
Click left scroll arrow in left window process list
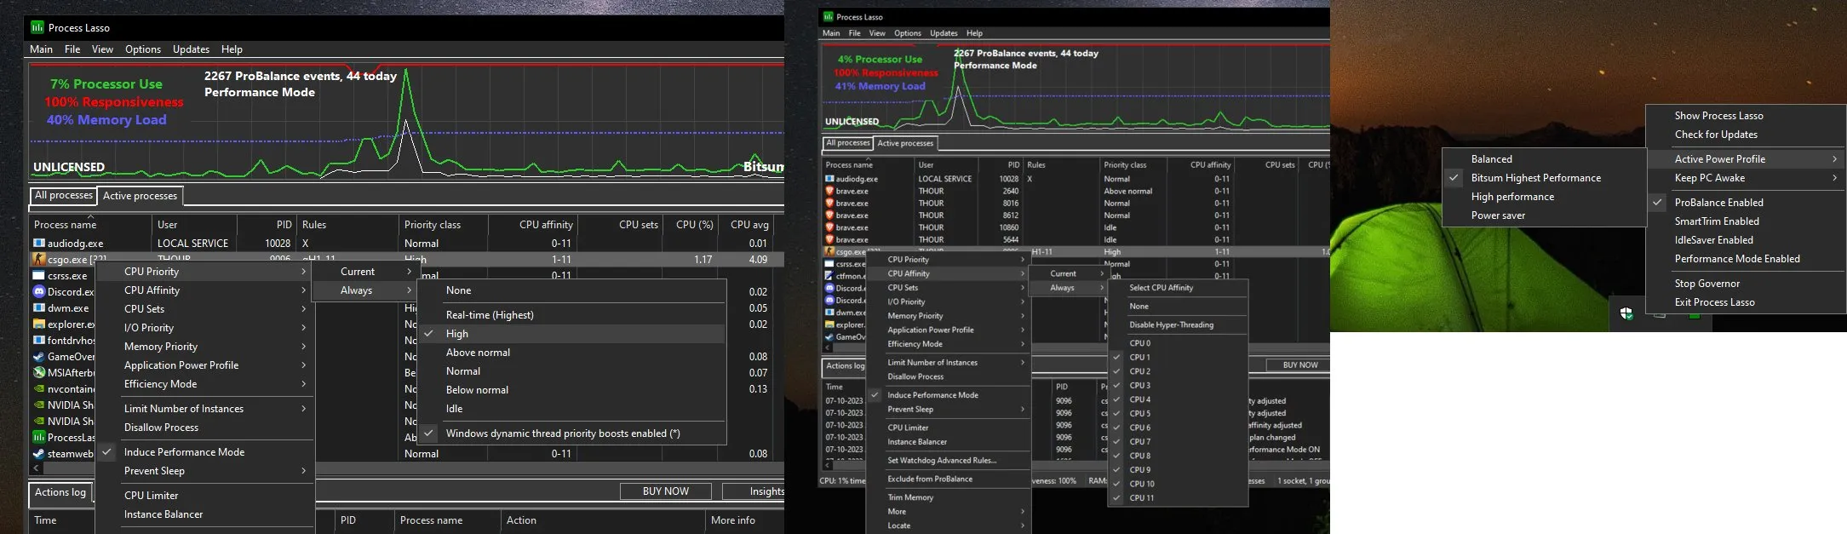click(x=37, y=468)
